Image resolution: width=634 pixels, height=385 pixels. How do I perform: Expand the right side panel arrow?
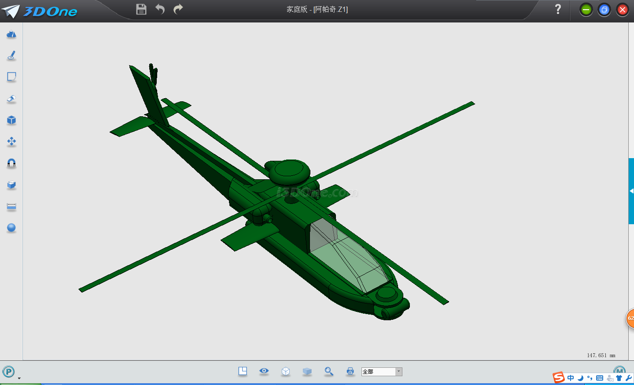(x=631, y=191)
